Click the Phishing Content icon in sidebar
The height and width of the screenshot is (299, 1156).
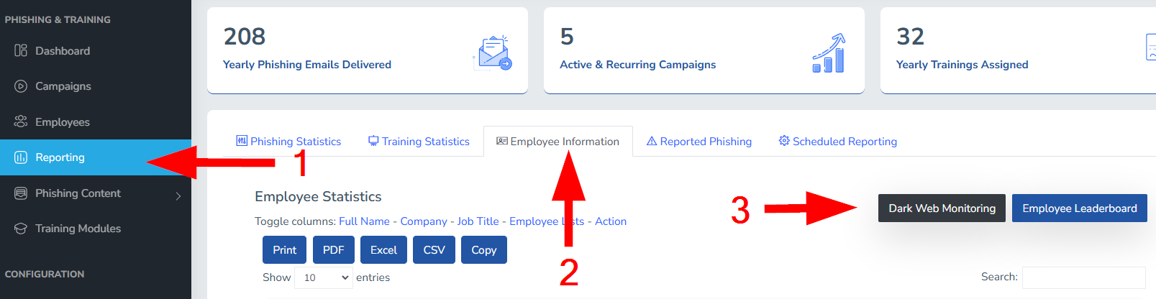click(x=21, y=193)
